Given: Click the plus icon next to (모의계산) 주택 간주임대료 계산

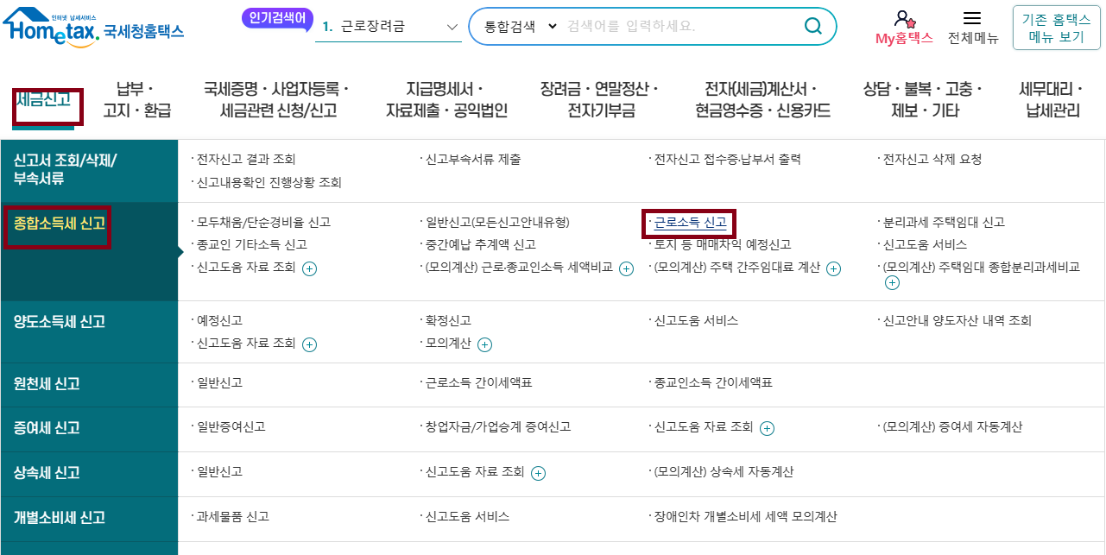Looking at the screenshot, I should 833,269.
